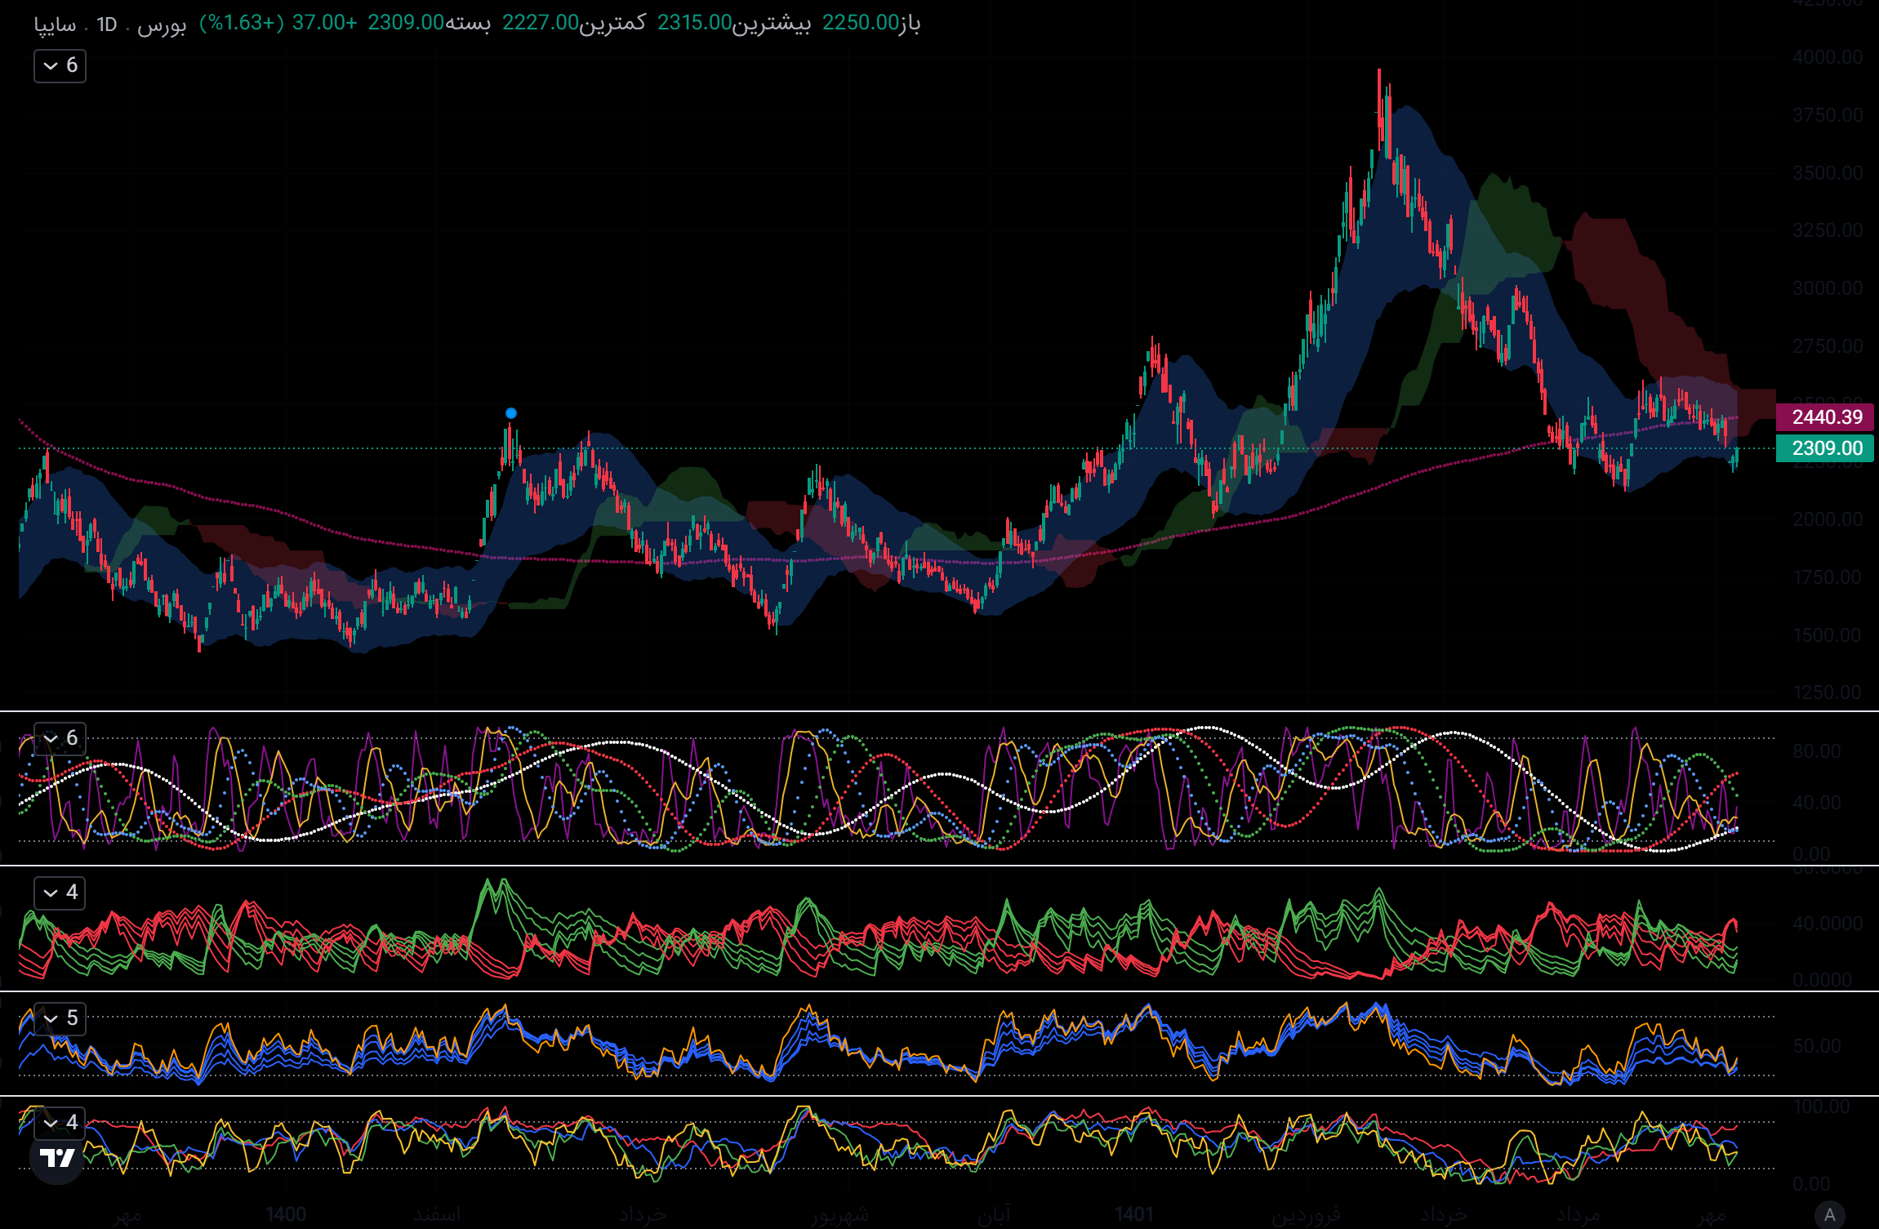Expand the main chart's 6 indicators legend
The image size is (1879, 1229).
click(60, 65)
